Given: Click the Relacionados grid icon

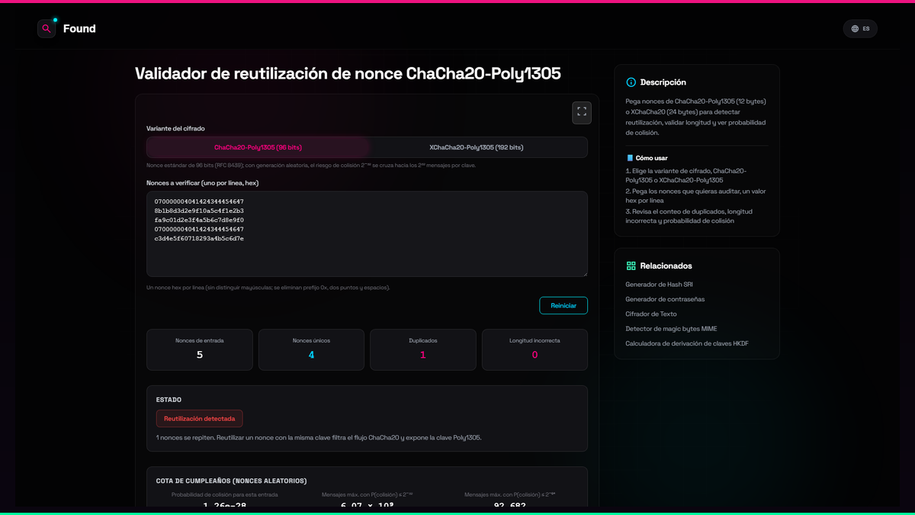Looking at the screenshot, I should 631,266.
